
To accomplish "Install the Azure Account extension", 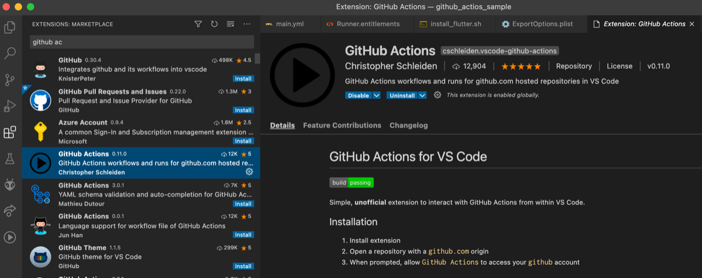I will pos(243,141).
